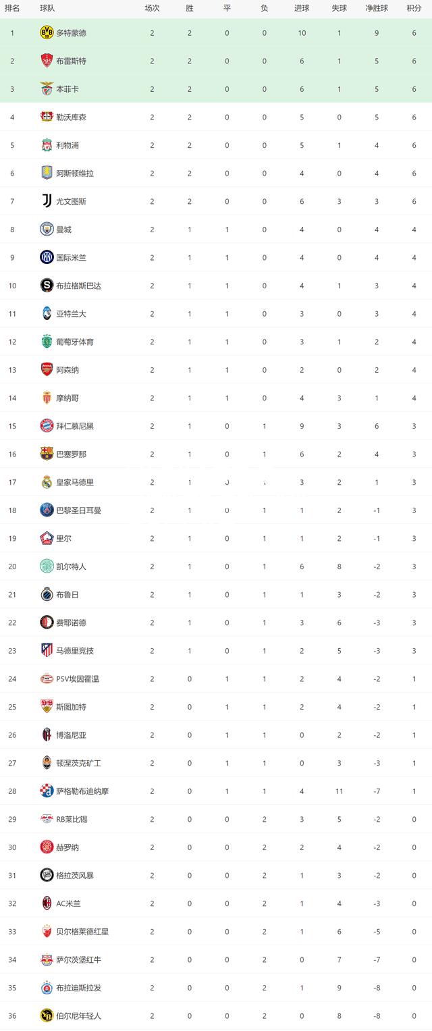Open team link 阿斯顿维拉
The image size is (432, 1031).
click(x=75, y=174)
